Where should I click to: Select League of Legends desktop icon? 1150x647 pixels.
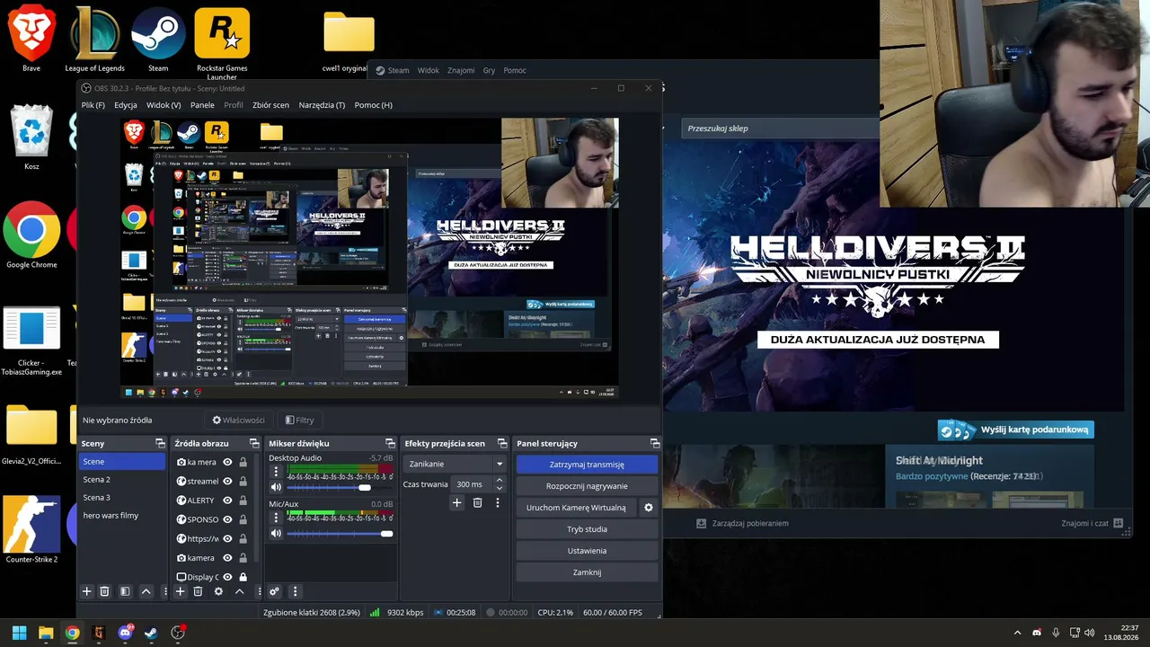point(94,39)
